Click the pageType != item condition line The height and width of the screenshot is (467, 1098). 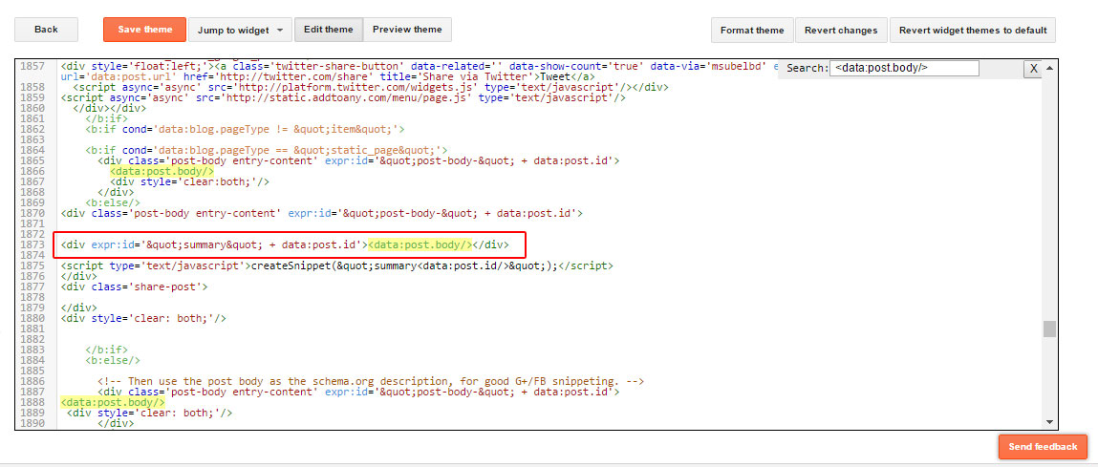[x=245, y=130]
